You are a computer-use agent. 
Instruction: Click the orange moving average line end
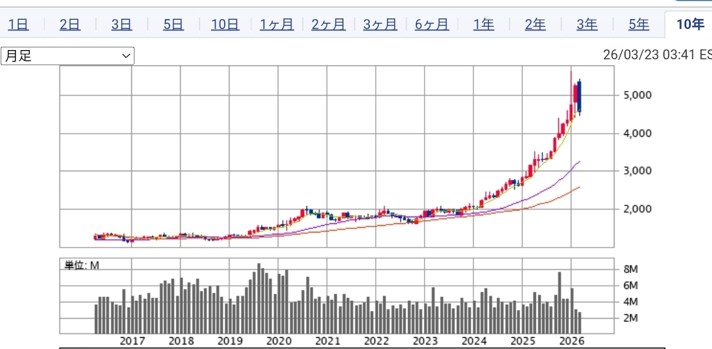[x=579, y=188]
